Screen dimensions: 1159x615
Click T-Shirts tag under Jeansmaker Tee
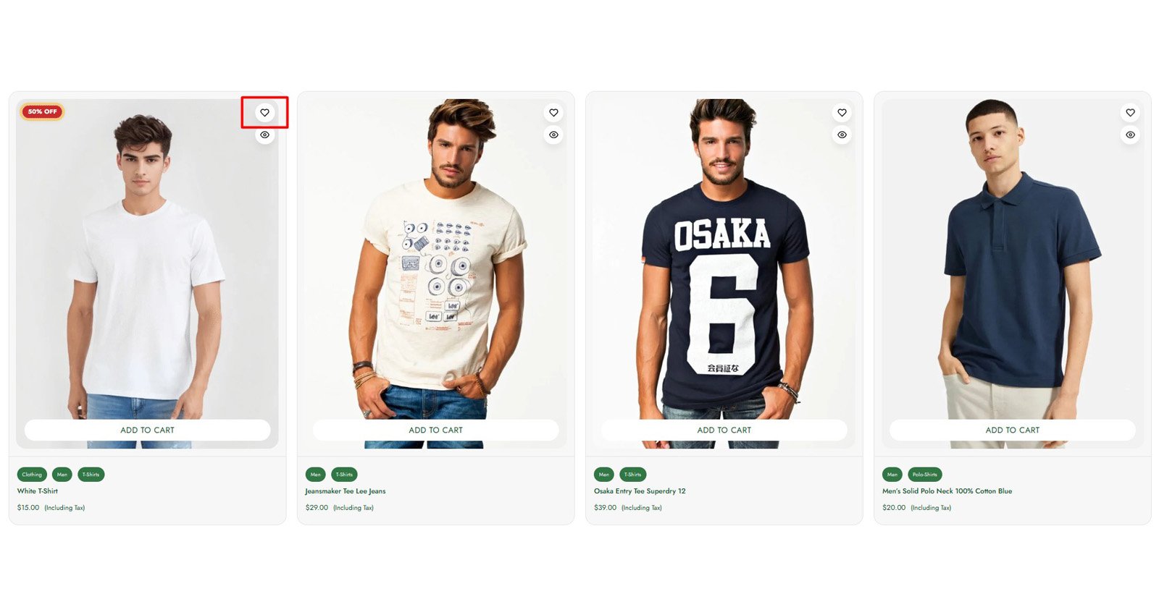pos(344,475)
